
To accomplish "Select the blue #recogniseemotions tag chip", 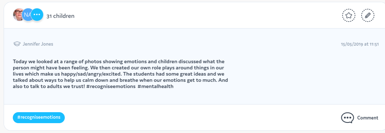I will click(x=39, y=118).
